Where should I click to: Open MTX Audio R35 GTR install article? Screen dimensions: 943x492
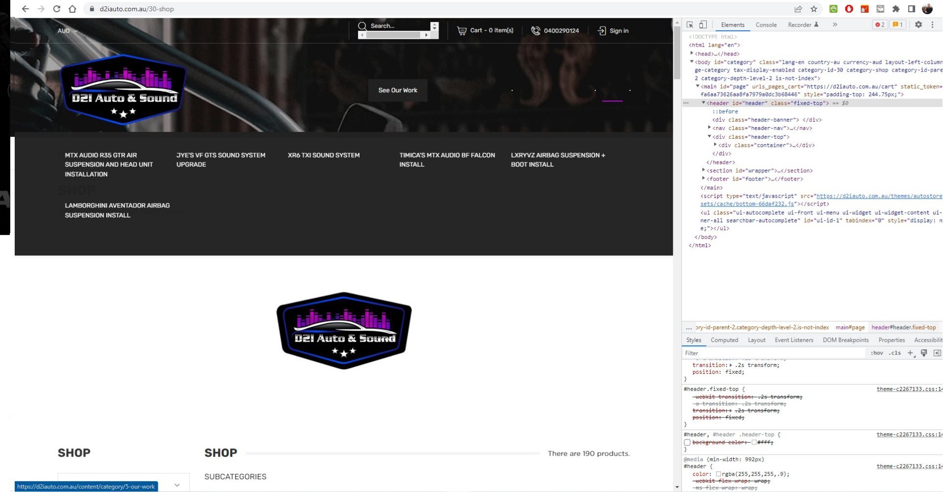pyautogui.click(x=109, y=164)
